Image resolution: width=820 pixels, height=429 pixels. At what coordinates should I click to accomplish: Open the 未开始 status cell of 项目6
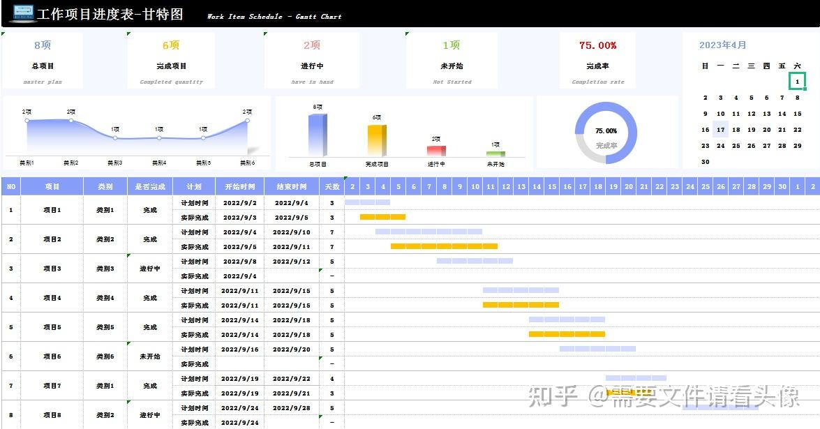[x=150, y=356]
